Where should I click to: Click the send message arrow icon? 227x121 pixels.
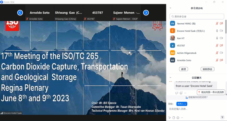point(222,118)
